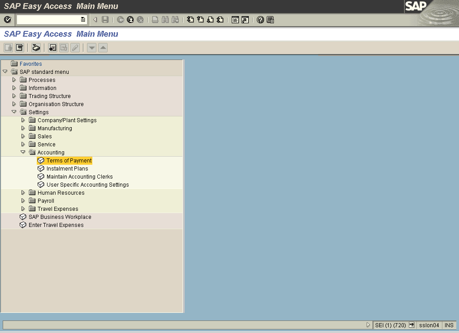Click the Processes folder label
This screenshot has width=459, height=333.
tap(42, 80)
